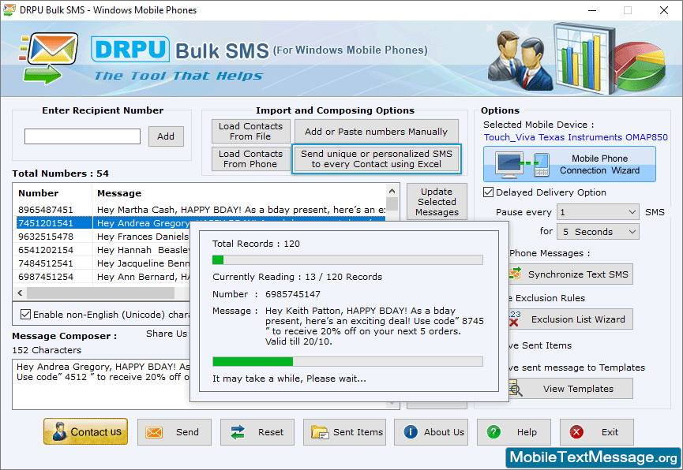Click the Total Numbers : 54 label

(x=60, y=173)
